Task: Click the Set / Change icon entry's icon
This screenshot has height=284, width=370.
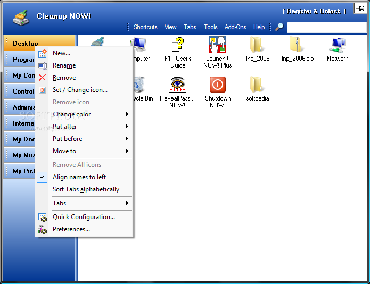Action: click(x=43, y=90)
